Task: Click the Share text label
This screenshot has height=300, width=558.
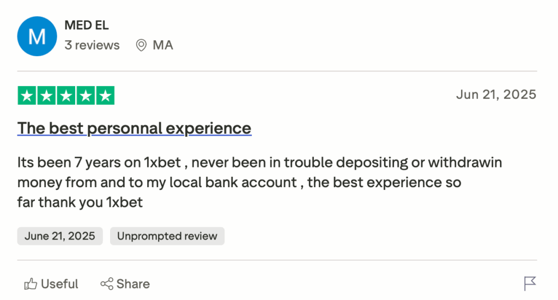Action: click(x=133, y=284)
